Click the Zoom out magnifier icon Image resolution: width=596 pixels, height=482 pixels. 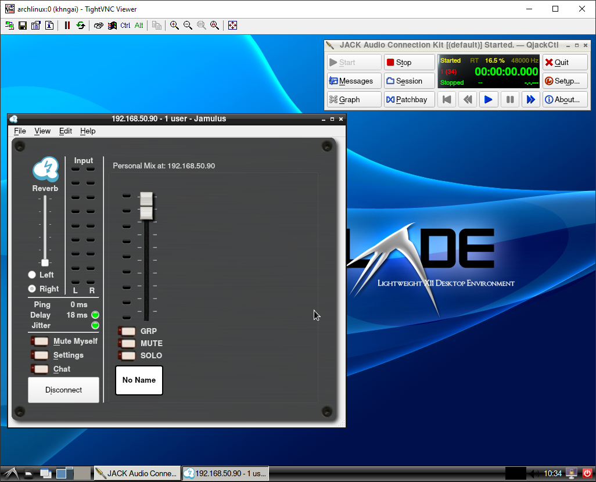188,26
